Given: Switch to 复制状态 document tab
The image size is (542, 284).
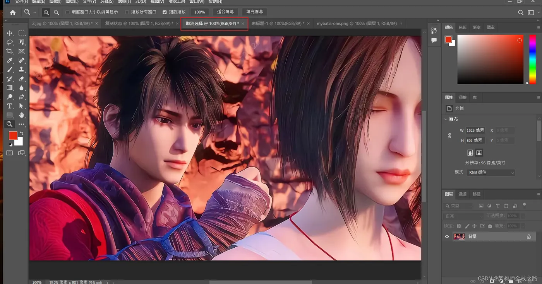Looking at the screenshot, I should 139,24.
